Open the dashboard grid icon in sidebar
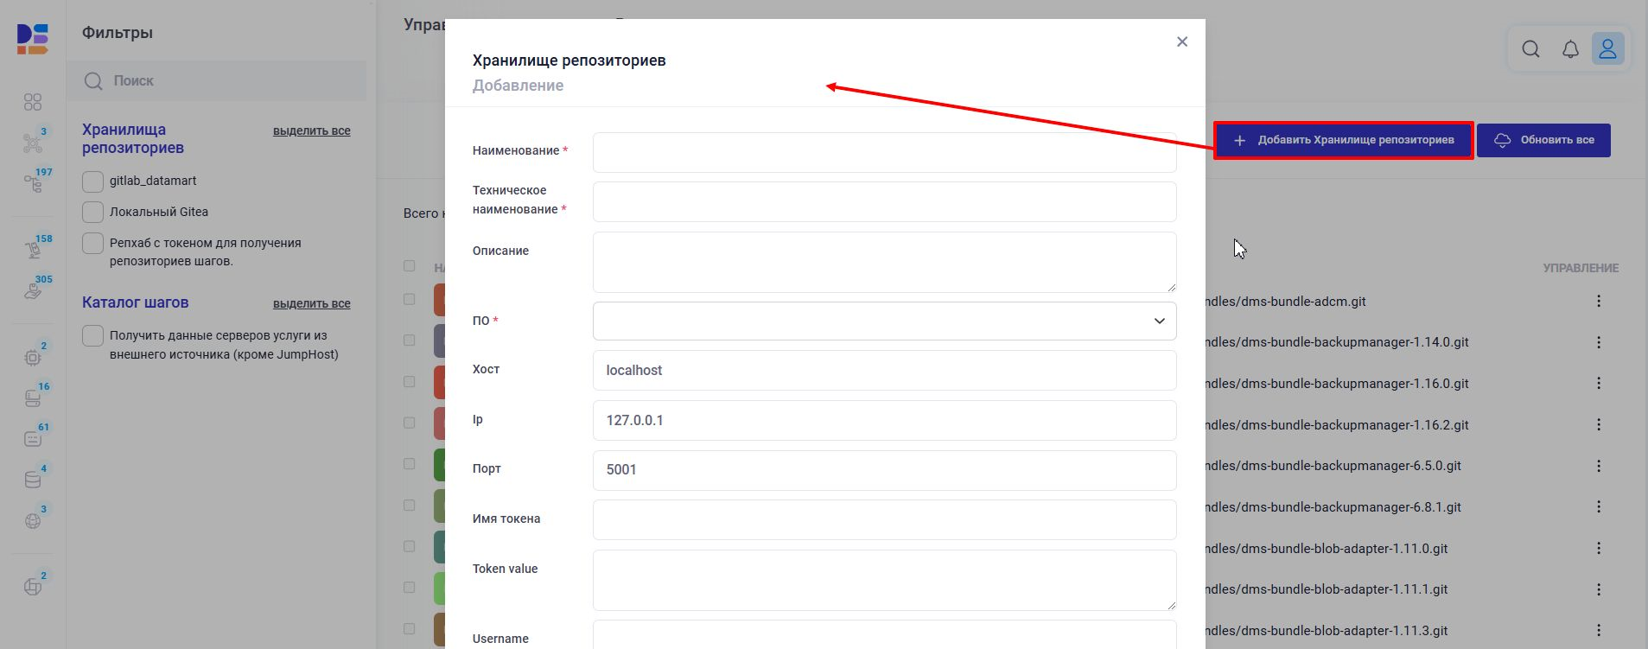Viewport: 1648px width, 649px height. click(x=33, y=102)
